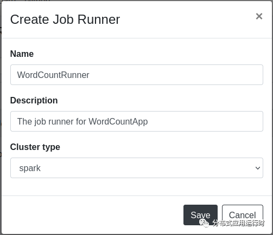Click the WeChat logo watermark icon
The width and height of the screenshot is (273, 235).
[204, 223]
